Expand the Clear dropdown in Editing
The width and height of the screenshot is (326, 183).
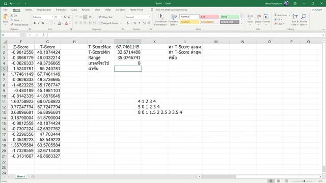pyautogui.click(x=283, y=24)
